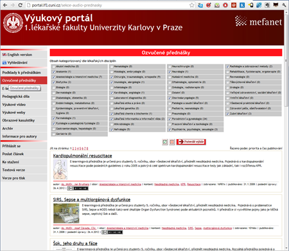Click the Potvrdit výběr button
This screenshot has width=289, height=251.
(x=191, y=142)
